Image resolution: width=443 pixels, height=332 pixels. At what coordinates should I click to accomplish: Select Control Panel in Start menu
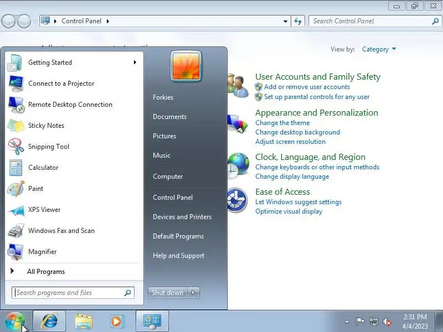coord(173,198)
